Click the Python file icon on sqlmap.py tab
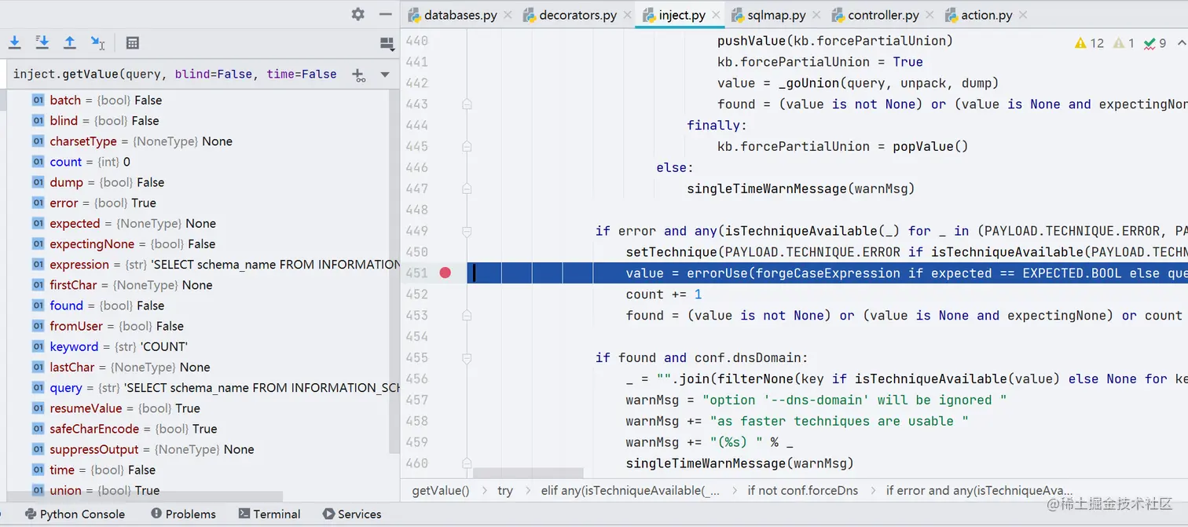Viewport: 1188px width, 527px height. click(x=737, y=15)
